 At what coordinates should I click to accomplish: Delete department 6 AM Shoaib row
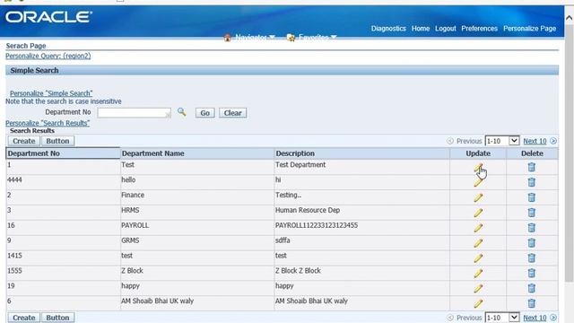[532, 303]
